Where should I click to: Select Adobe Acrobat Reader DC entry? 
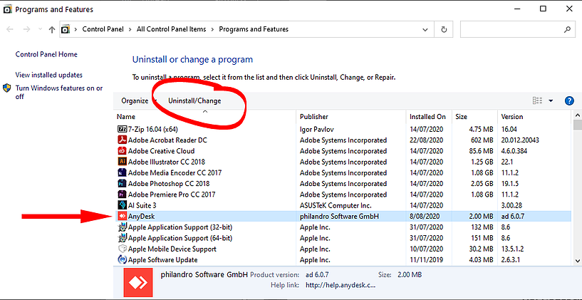[x=167, y=140]
